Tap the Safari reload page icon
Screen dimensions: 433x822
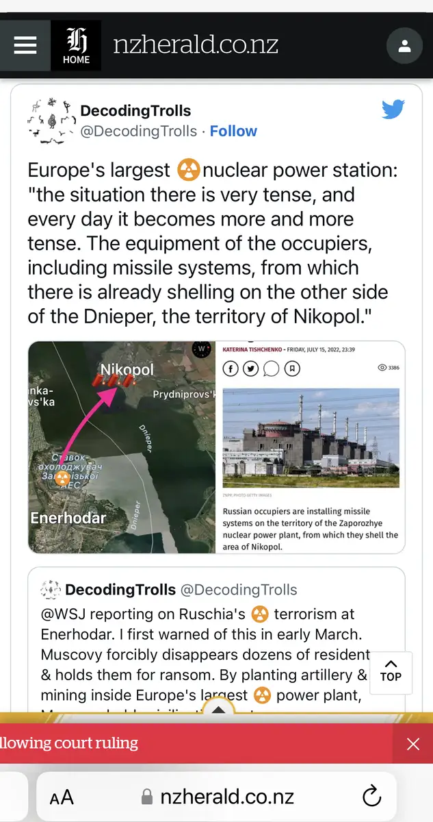371,797
